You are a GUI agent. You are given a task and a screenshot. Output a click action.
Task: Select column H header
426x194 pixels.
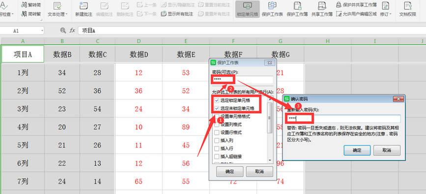coord(328,41)
